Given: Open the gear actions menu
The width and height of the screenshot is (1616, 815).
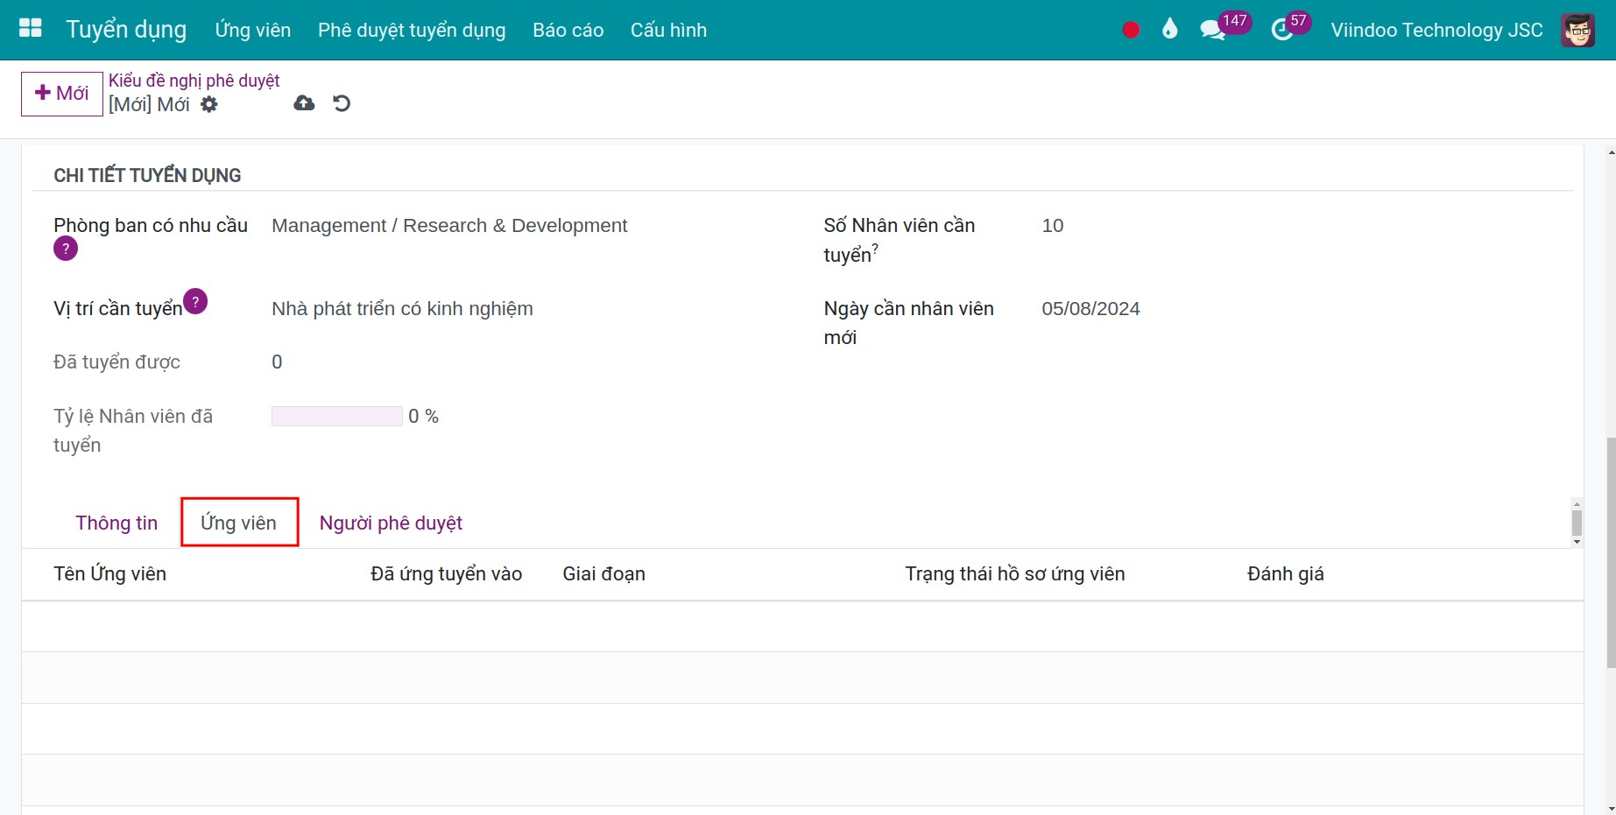Looking at the screenshot, I should click(x=209, y=104).
